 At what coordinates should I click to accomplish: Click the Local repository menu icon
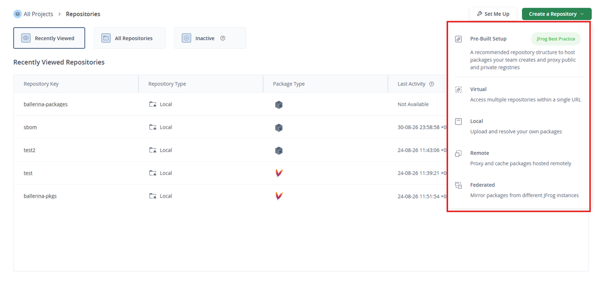(458, 122)
